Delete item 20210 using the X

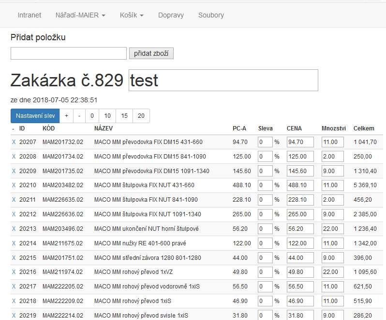pos(14,185)
